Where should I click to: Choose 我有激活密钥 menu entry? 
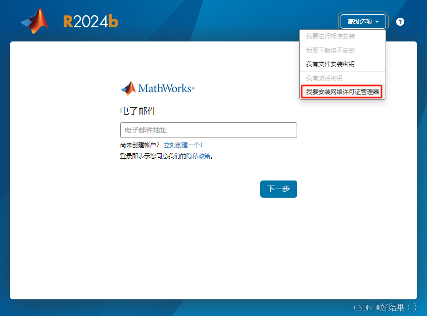pos(342,78)
